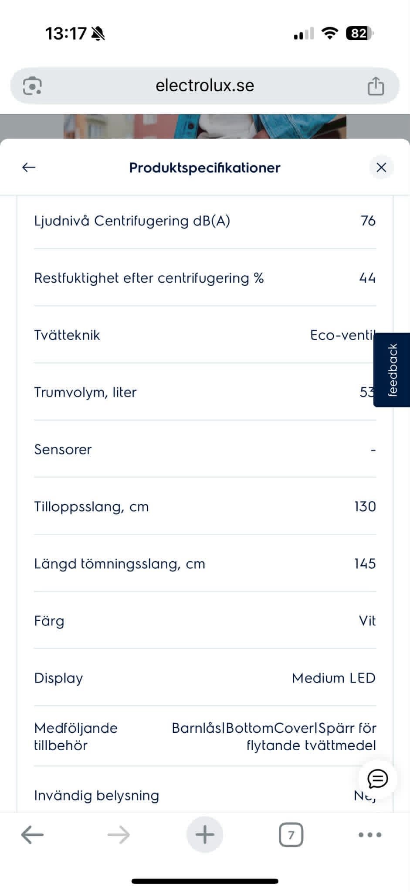Tap the Medföljande tillbehör row
The image size is (410, 892).
[x=205, y=737]
